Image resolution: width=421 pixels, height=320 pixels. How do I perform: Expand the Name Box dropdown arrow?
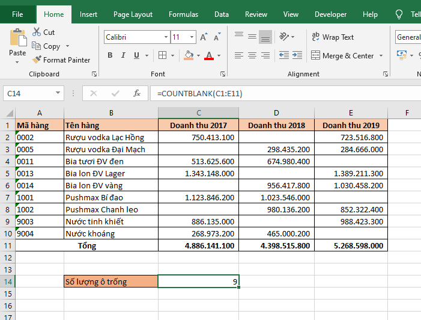pos(58,93)
